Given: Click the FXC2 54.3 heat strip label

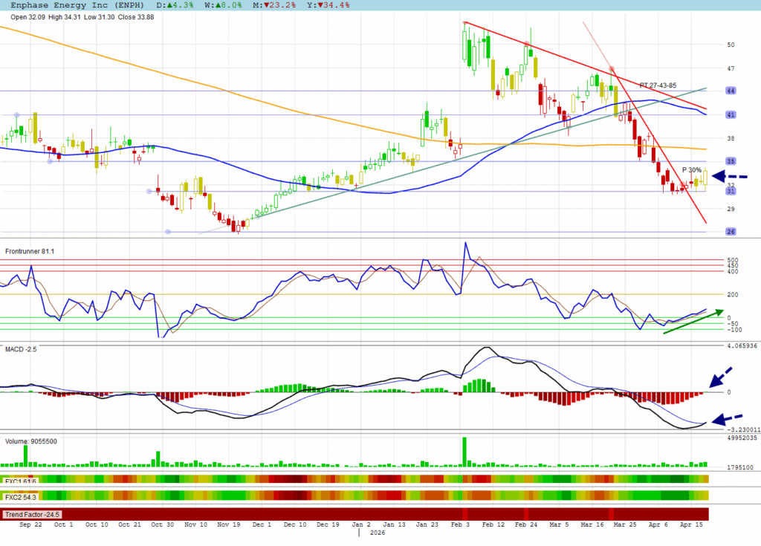Looking at the screenshot, I should click(21, 495).
